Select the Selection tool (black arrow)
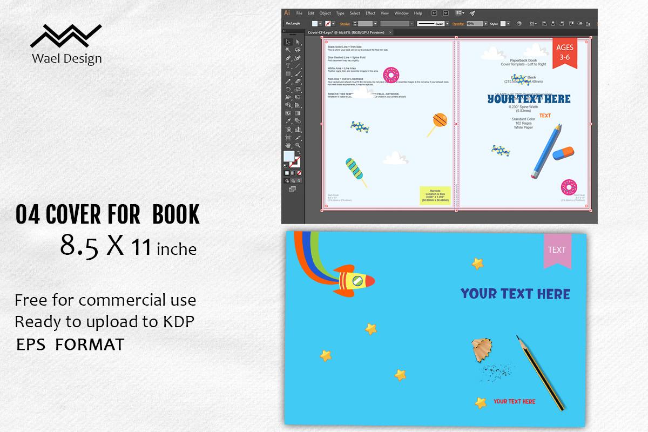Viewport: 648px width, 432px height. pos(288,42)
